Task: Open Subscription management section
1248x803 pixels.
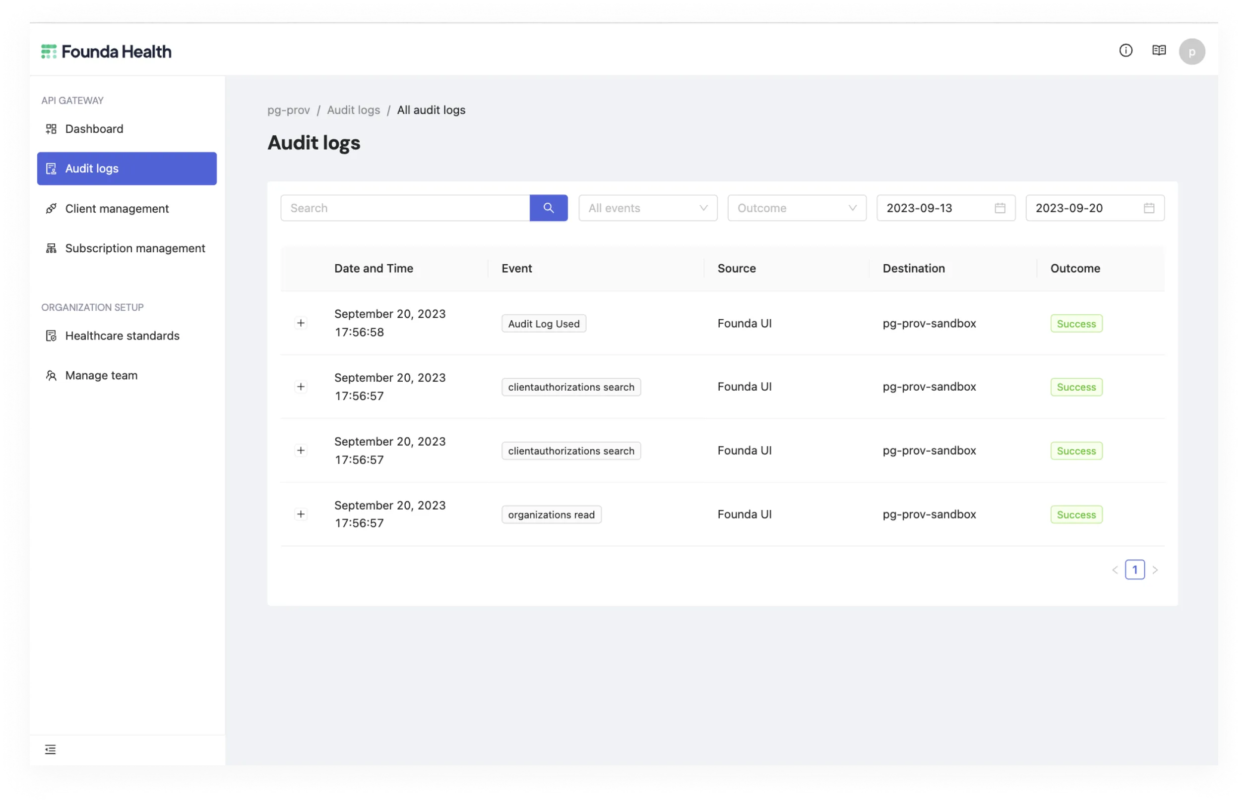Action: (127, 248)
